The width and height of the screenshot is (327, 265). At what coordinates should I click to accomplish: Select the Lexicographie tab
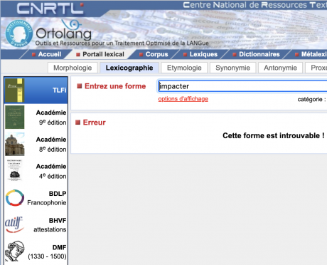pos(129,68)
